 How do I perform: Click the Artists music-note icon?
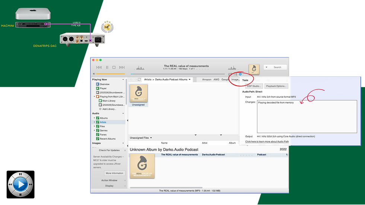tap(98, 122)
